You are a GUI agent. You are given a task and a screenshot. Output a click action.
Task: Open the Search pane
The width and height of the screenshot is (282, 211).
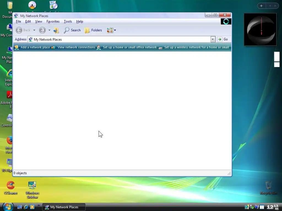(72, 30)
